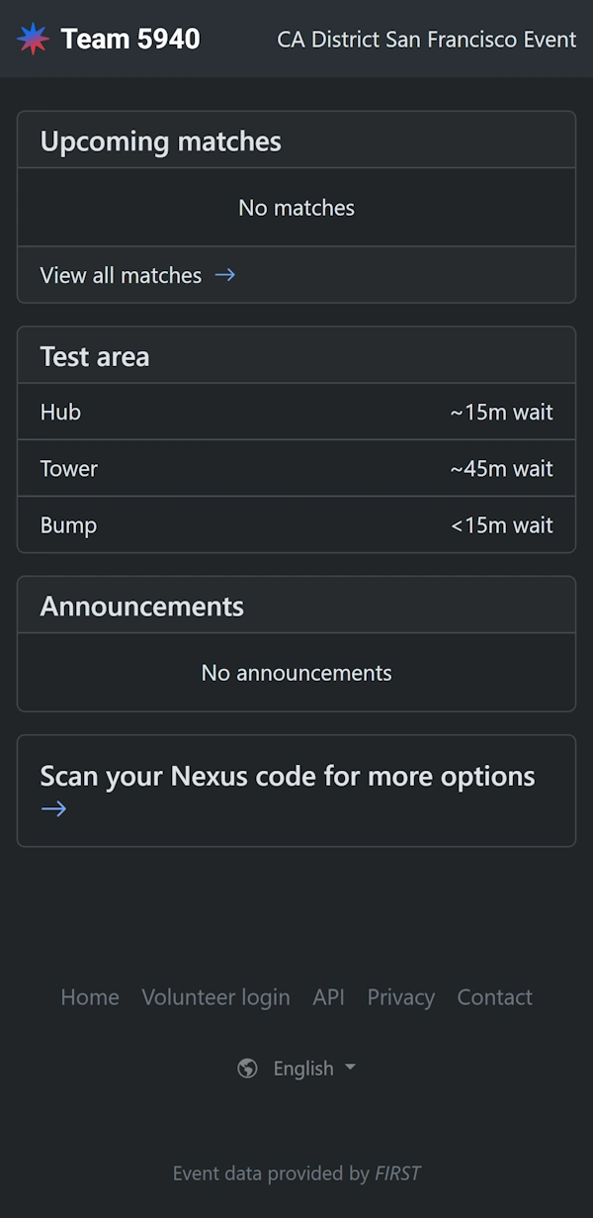Click the CA District San Francisco Event name
The width and height of the screenshot is (593, 1218).
click(426, 40)
